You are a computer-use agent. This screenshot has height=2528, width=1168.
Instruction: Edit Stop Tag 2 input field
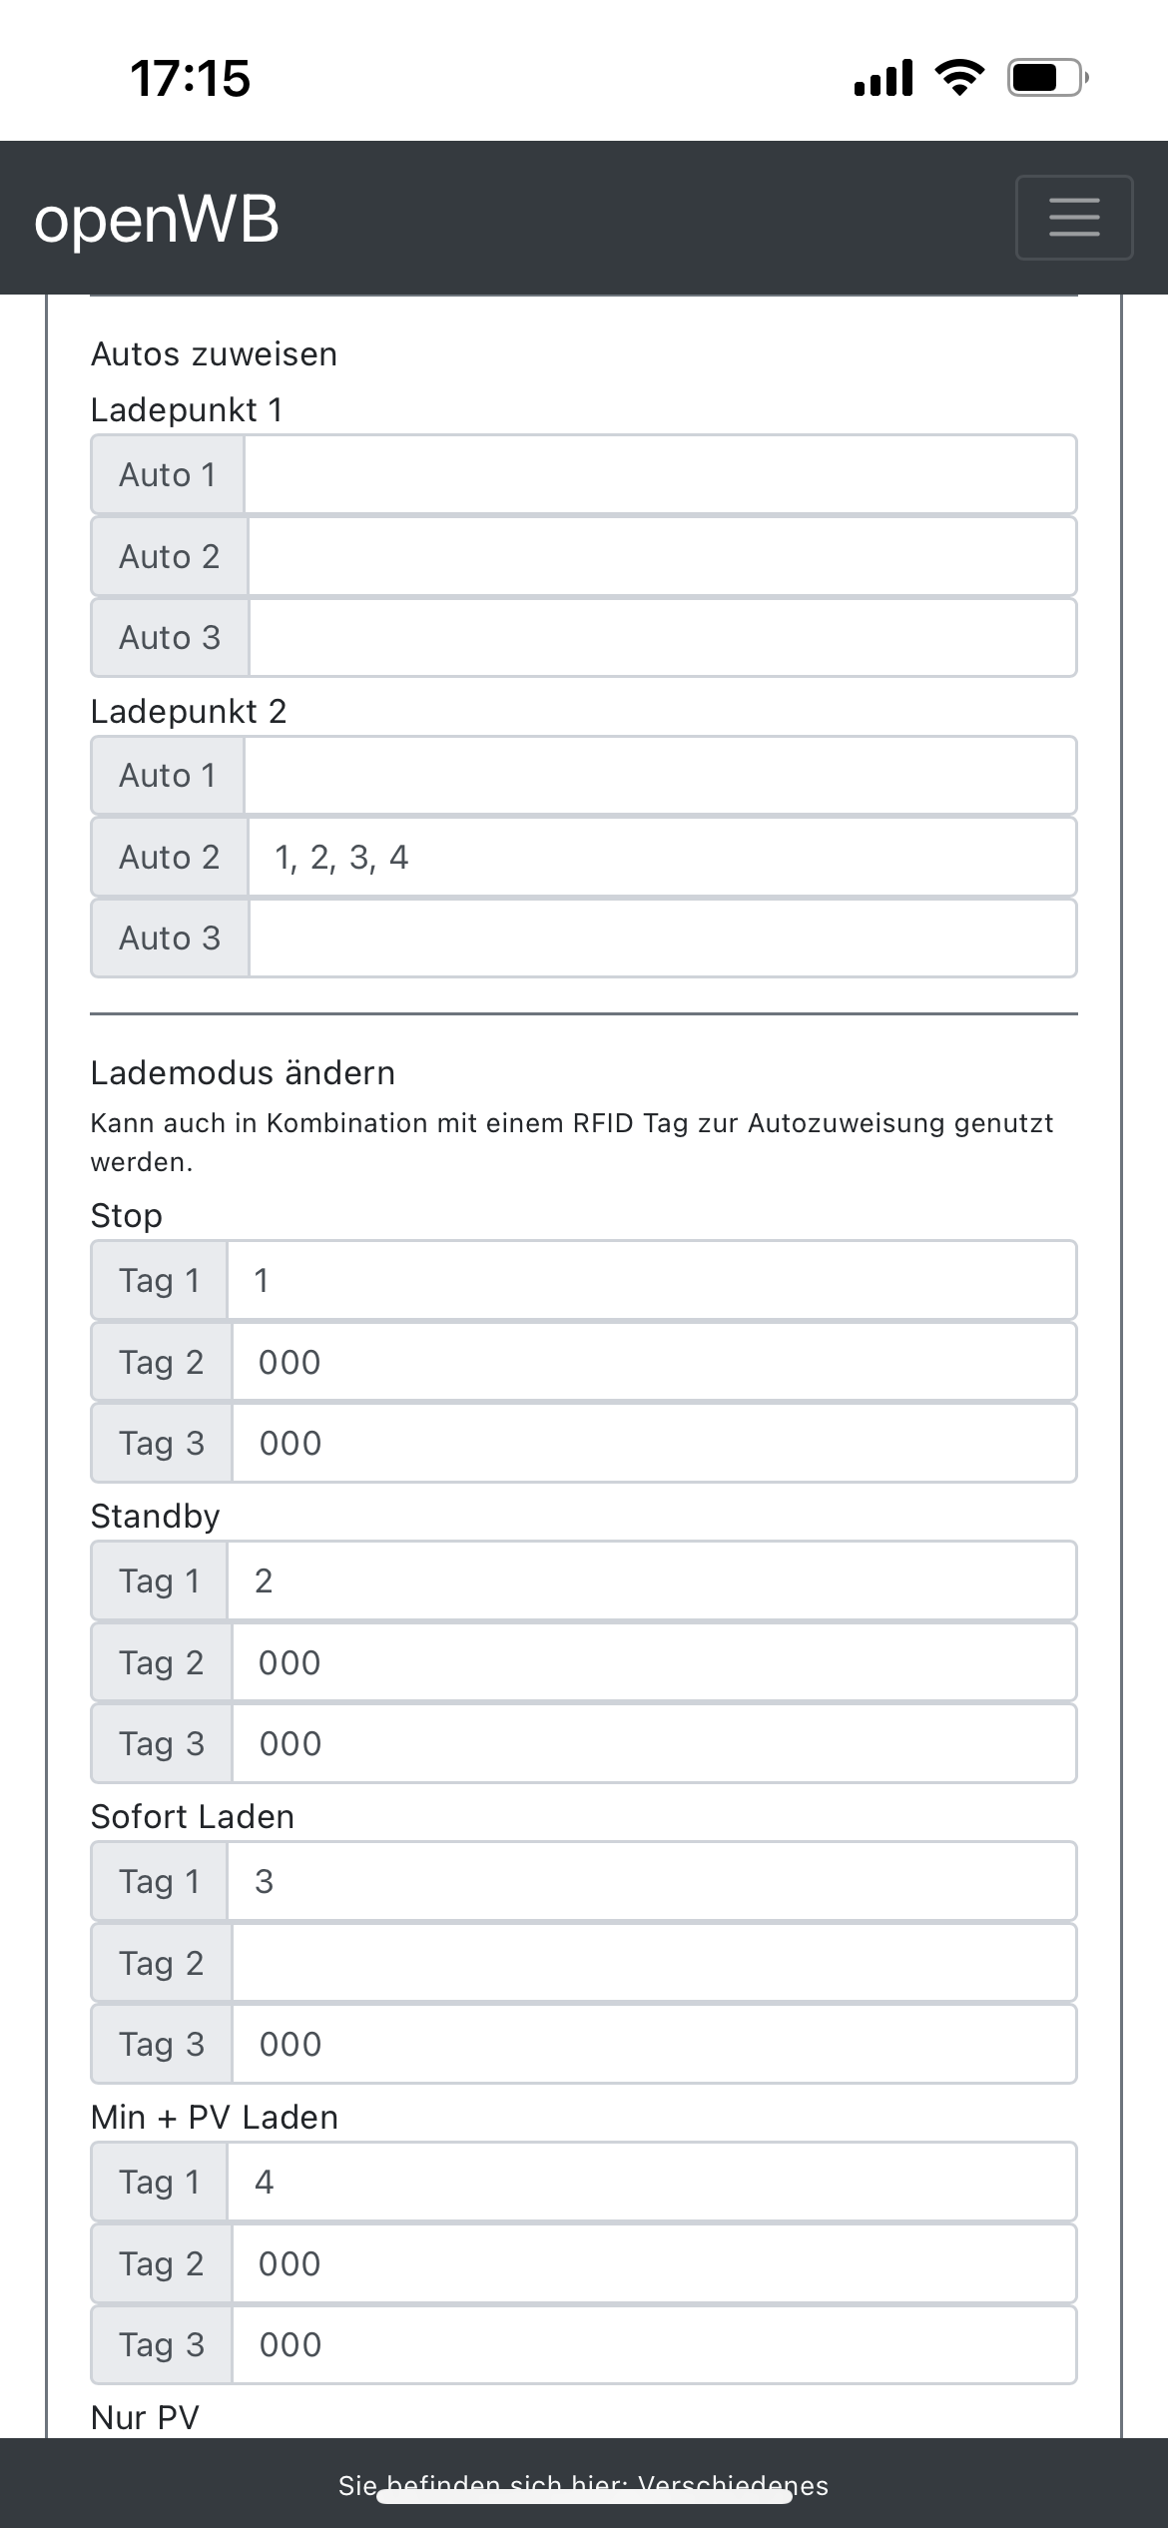(x=654, y=1362)
